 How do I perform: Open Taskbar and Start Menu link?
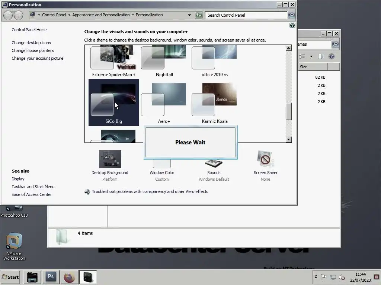tap(33, 187)
